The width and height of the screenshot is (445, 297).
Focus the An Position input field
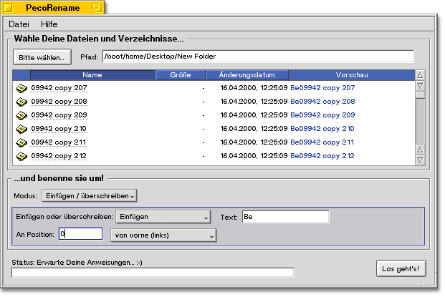coord(80,234)
